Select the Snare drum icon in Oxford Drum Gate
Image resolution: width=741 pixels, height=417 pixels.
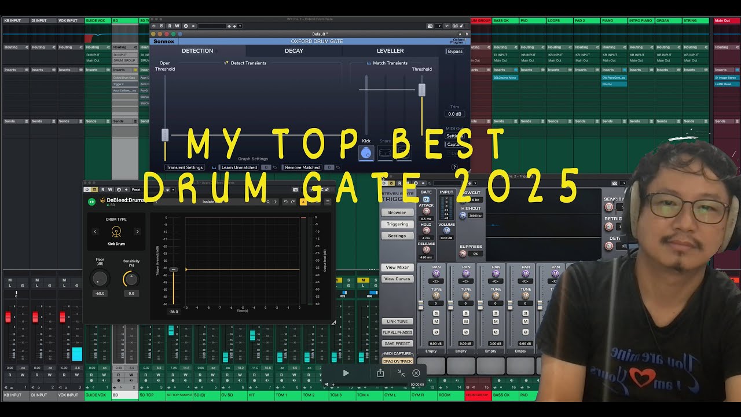click(385, 153)
